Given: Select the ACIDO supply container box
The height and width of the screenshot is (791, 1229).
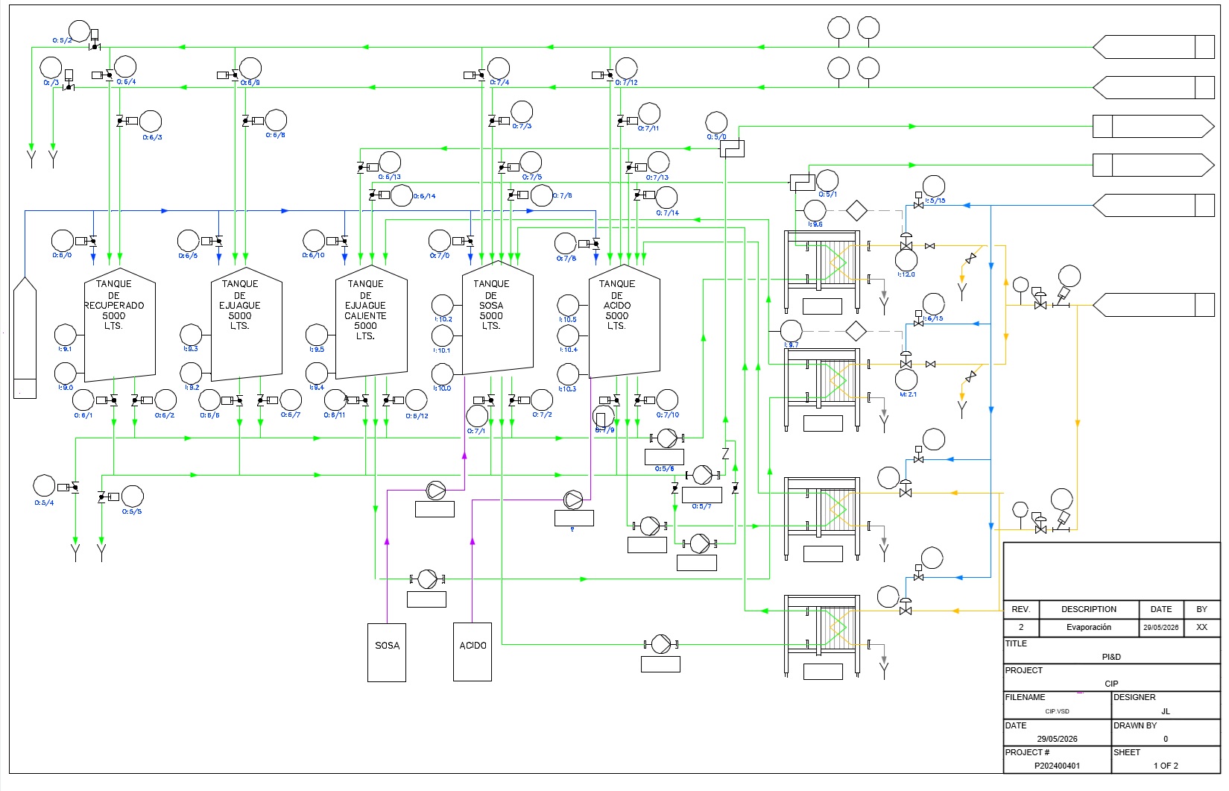Looking at the screenshot, I should (473, 652).
